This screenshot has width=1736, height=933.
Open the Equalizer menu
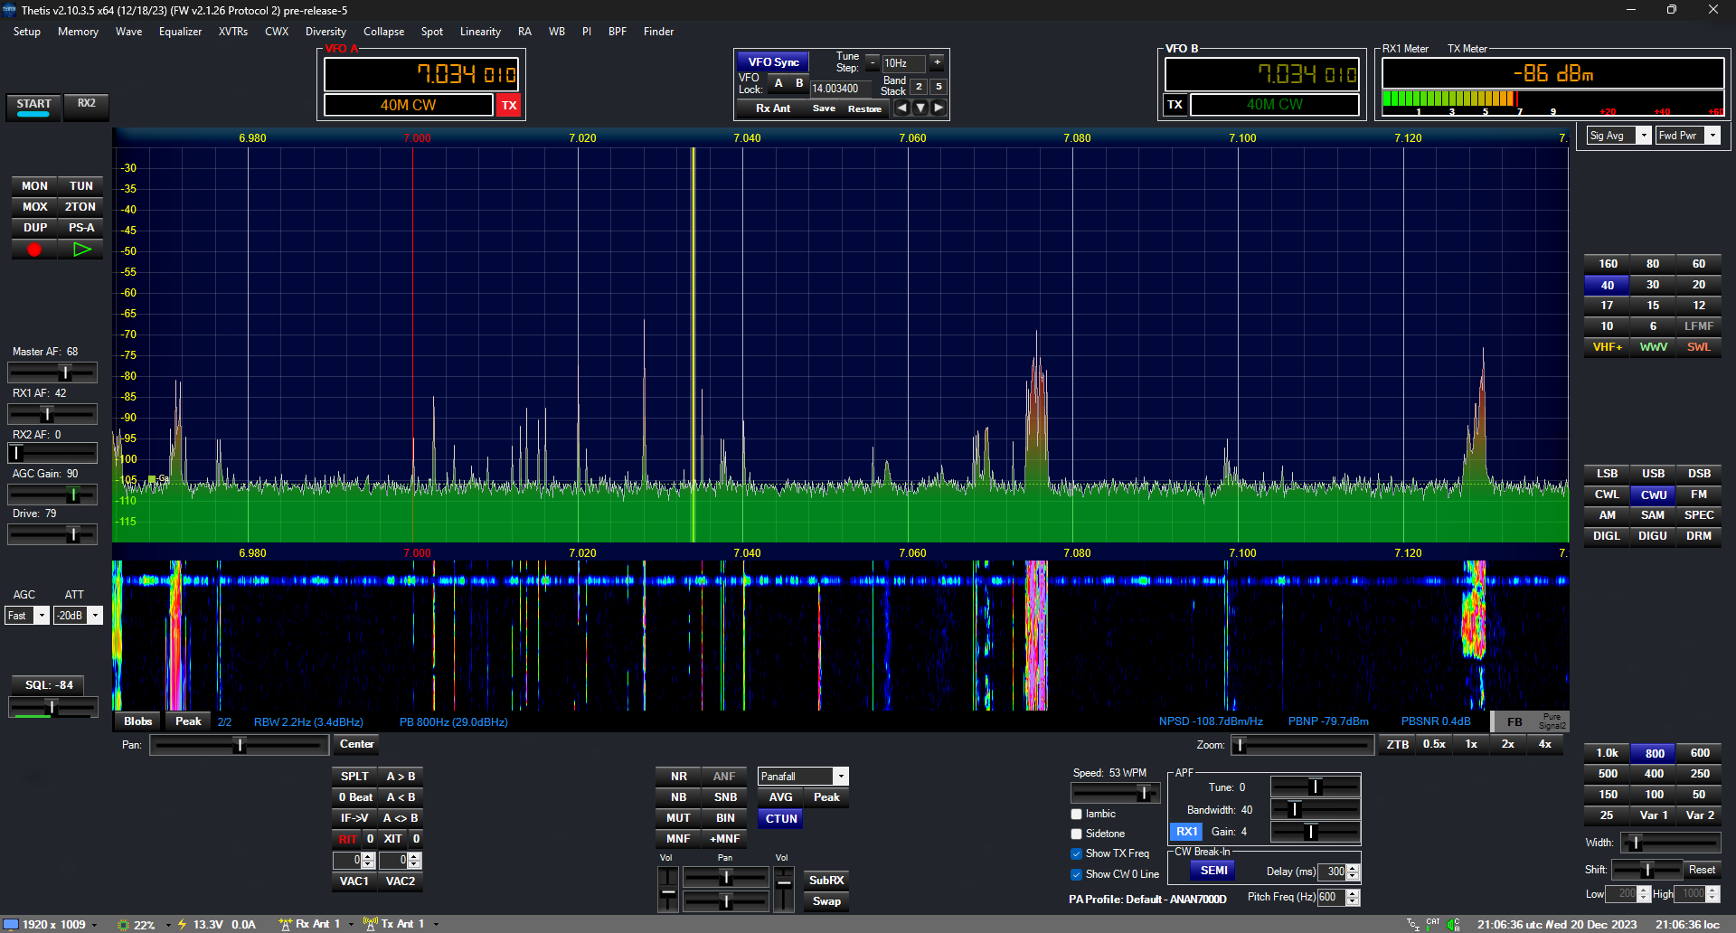180,32
